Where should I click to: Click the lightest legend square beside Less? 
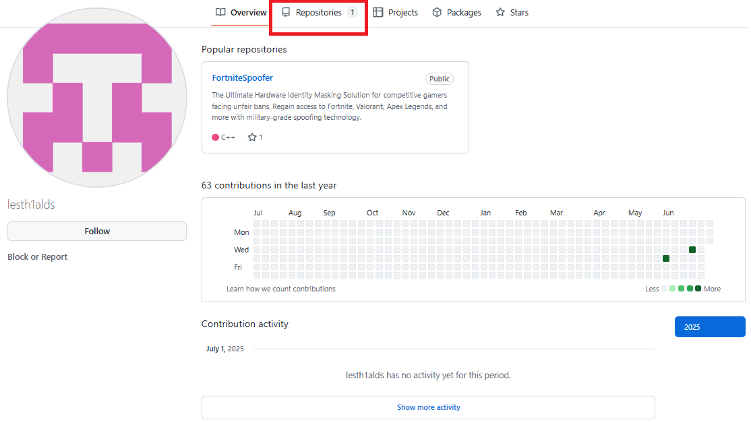tap(664, 289)
